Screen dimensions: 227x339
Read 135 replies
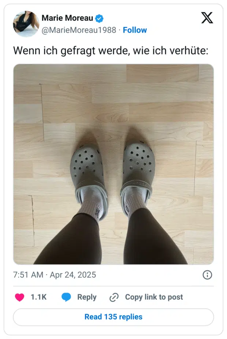coord(113,317)
